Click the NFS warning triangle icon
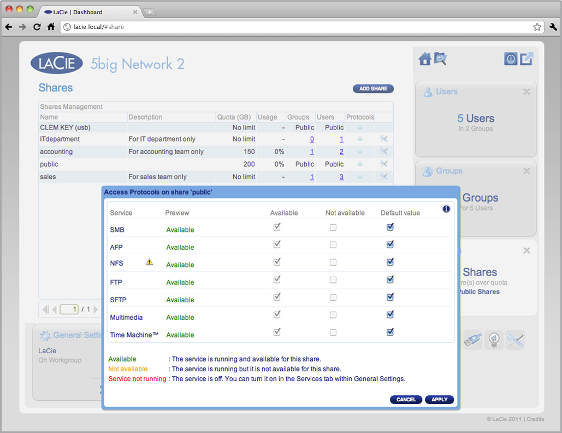The width and height of the screenshot is (562, 433). tap(150, 262)
